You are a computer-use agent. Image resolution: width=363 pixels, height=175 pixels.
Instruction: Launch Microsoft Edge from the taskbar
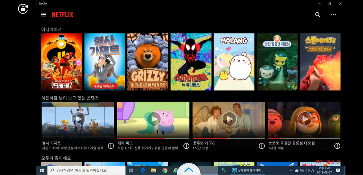click(143, 170)
